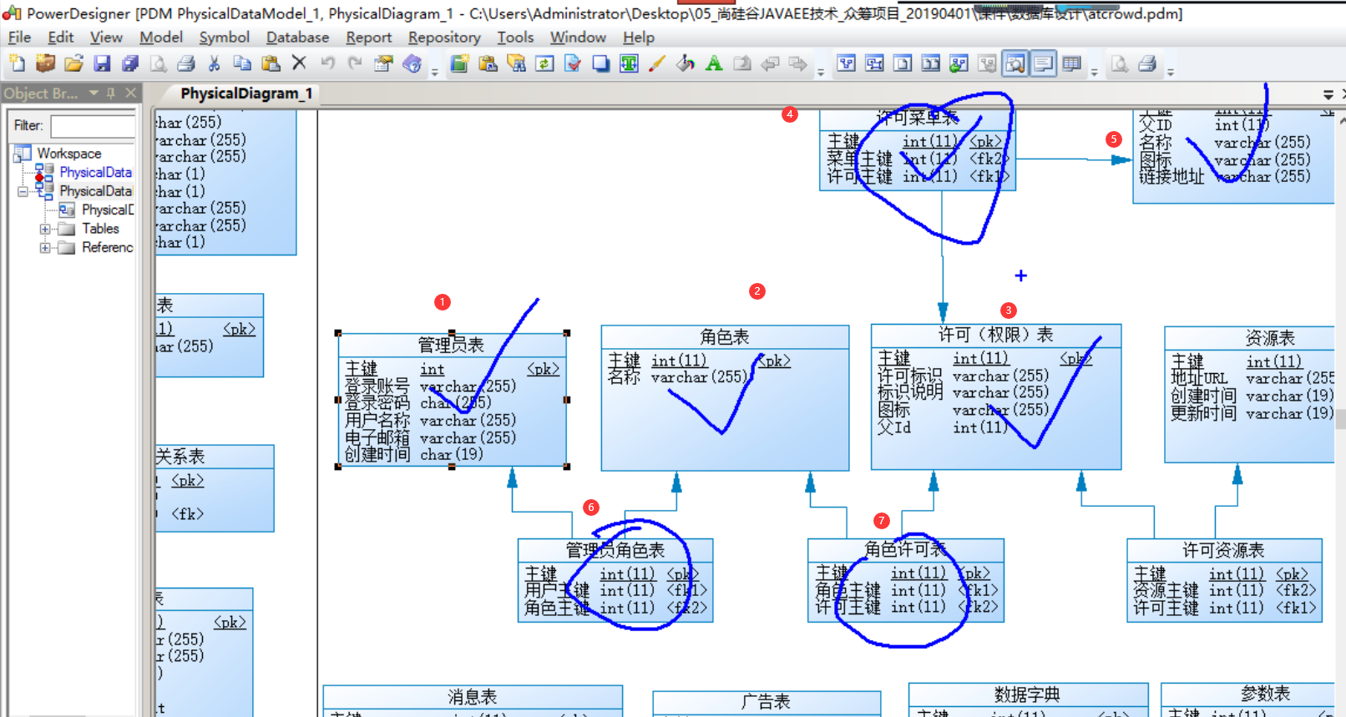The height and width of the screenshot is (717, 1346).
Task: Select the 数据字典 table title
Action: (x=1027, y=694)
